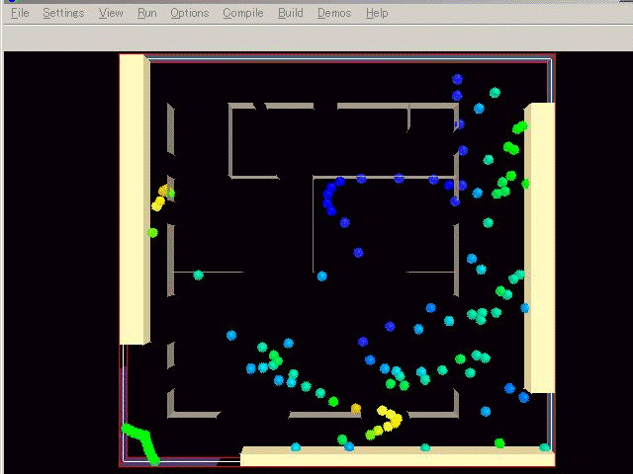Select the lone green particle below the yellow cluster
This screenshot has height=474, width=633.
[152, 233]
